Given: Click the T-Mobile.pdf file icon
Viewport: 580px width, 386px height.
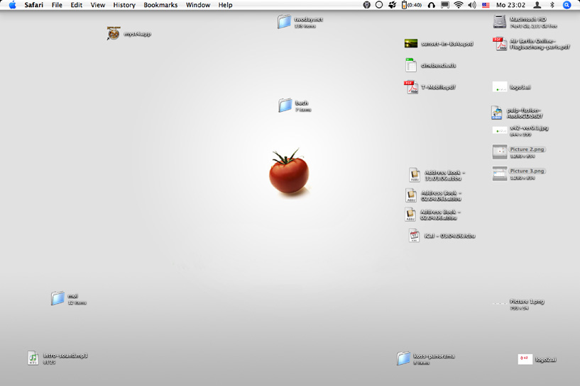Looking at the screenshot, I should 411,87.
